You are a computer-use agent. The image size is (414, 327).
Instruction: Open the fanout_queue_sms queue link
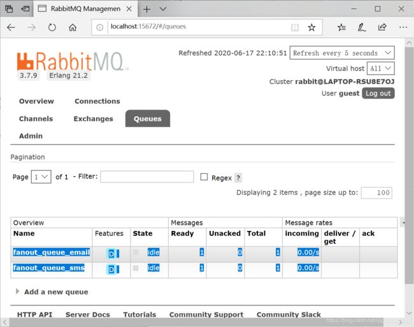tap(49, 268)
